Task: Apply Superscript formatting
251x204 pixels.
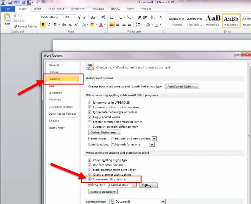Action: (76, 25)
